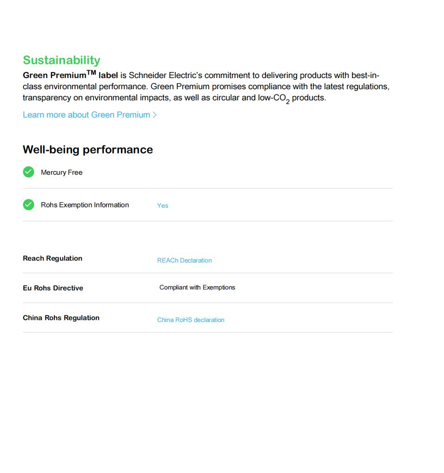Open the China RoHS declaration link

pyautogui.click(x=191, y=320)
